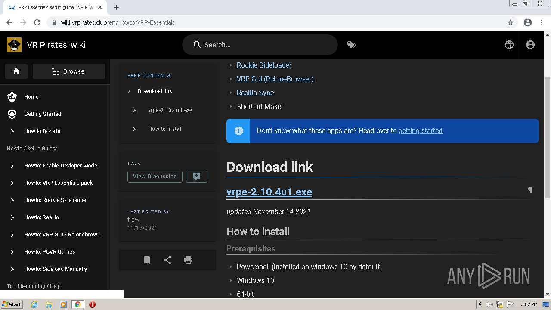
Task: Go back in Chrome
Action: click(x=9, y=22)
